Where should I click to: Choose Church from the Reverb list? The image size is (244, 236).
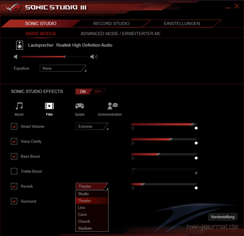click(x=92, y=221)
